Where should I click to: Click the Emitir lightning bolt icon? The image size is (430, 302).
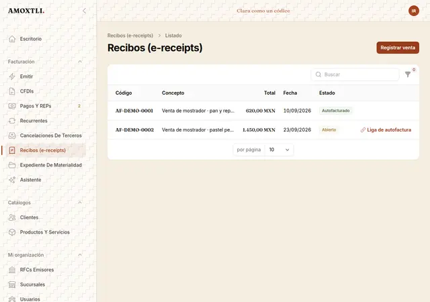coord(12,77)
